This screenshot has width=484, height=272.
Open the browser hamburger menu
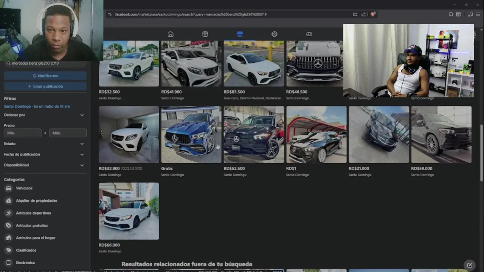478,14
